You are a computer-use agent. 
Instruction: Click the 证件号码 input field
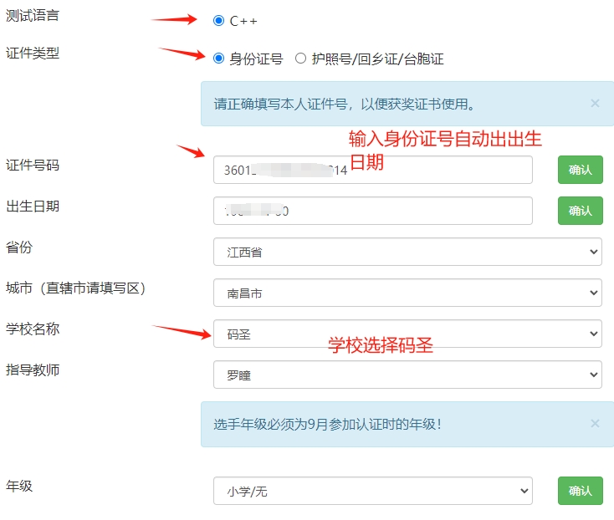(x=372, y=170)
